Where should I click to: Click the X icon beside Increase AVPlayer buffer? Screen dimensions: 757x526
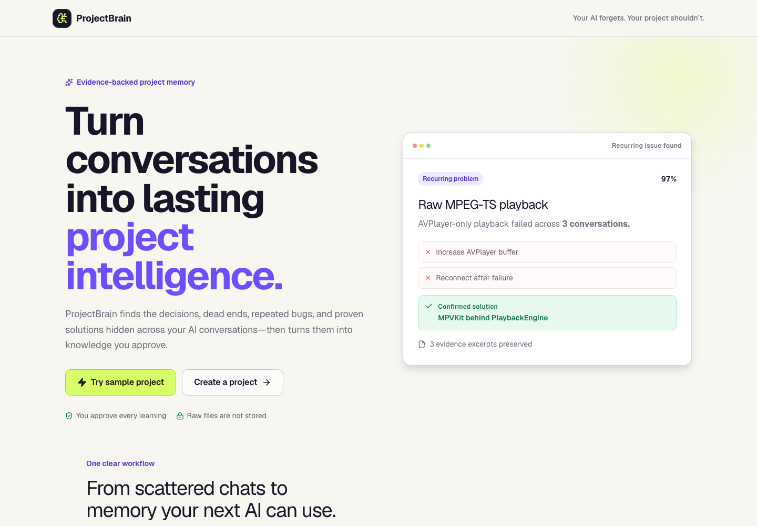pos(428,252)
